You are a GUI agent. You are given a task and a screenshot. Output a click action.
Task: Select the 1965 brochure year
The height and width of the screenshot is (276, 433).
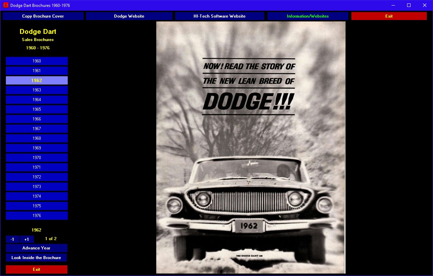[37, 109]
